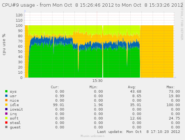Viewport: 185px width, 140px height.
Task: Click the lime soft legend swatch
Action: click(6, 118)
